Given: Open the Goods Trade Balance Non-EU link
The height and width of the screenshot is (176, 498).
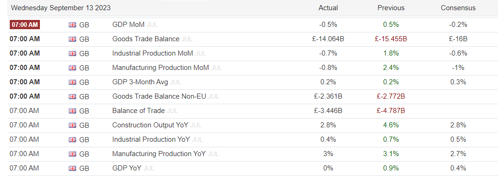Looking at the screenshot, I should click(159, 96).
